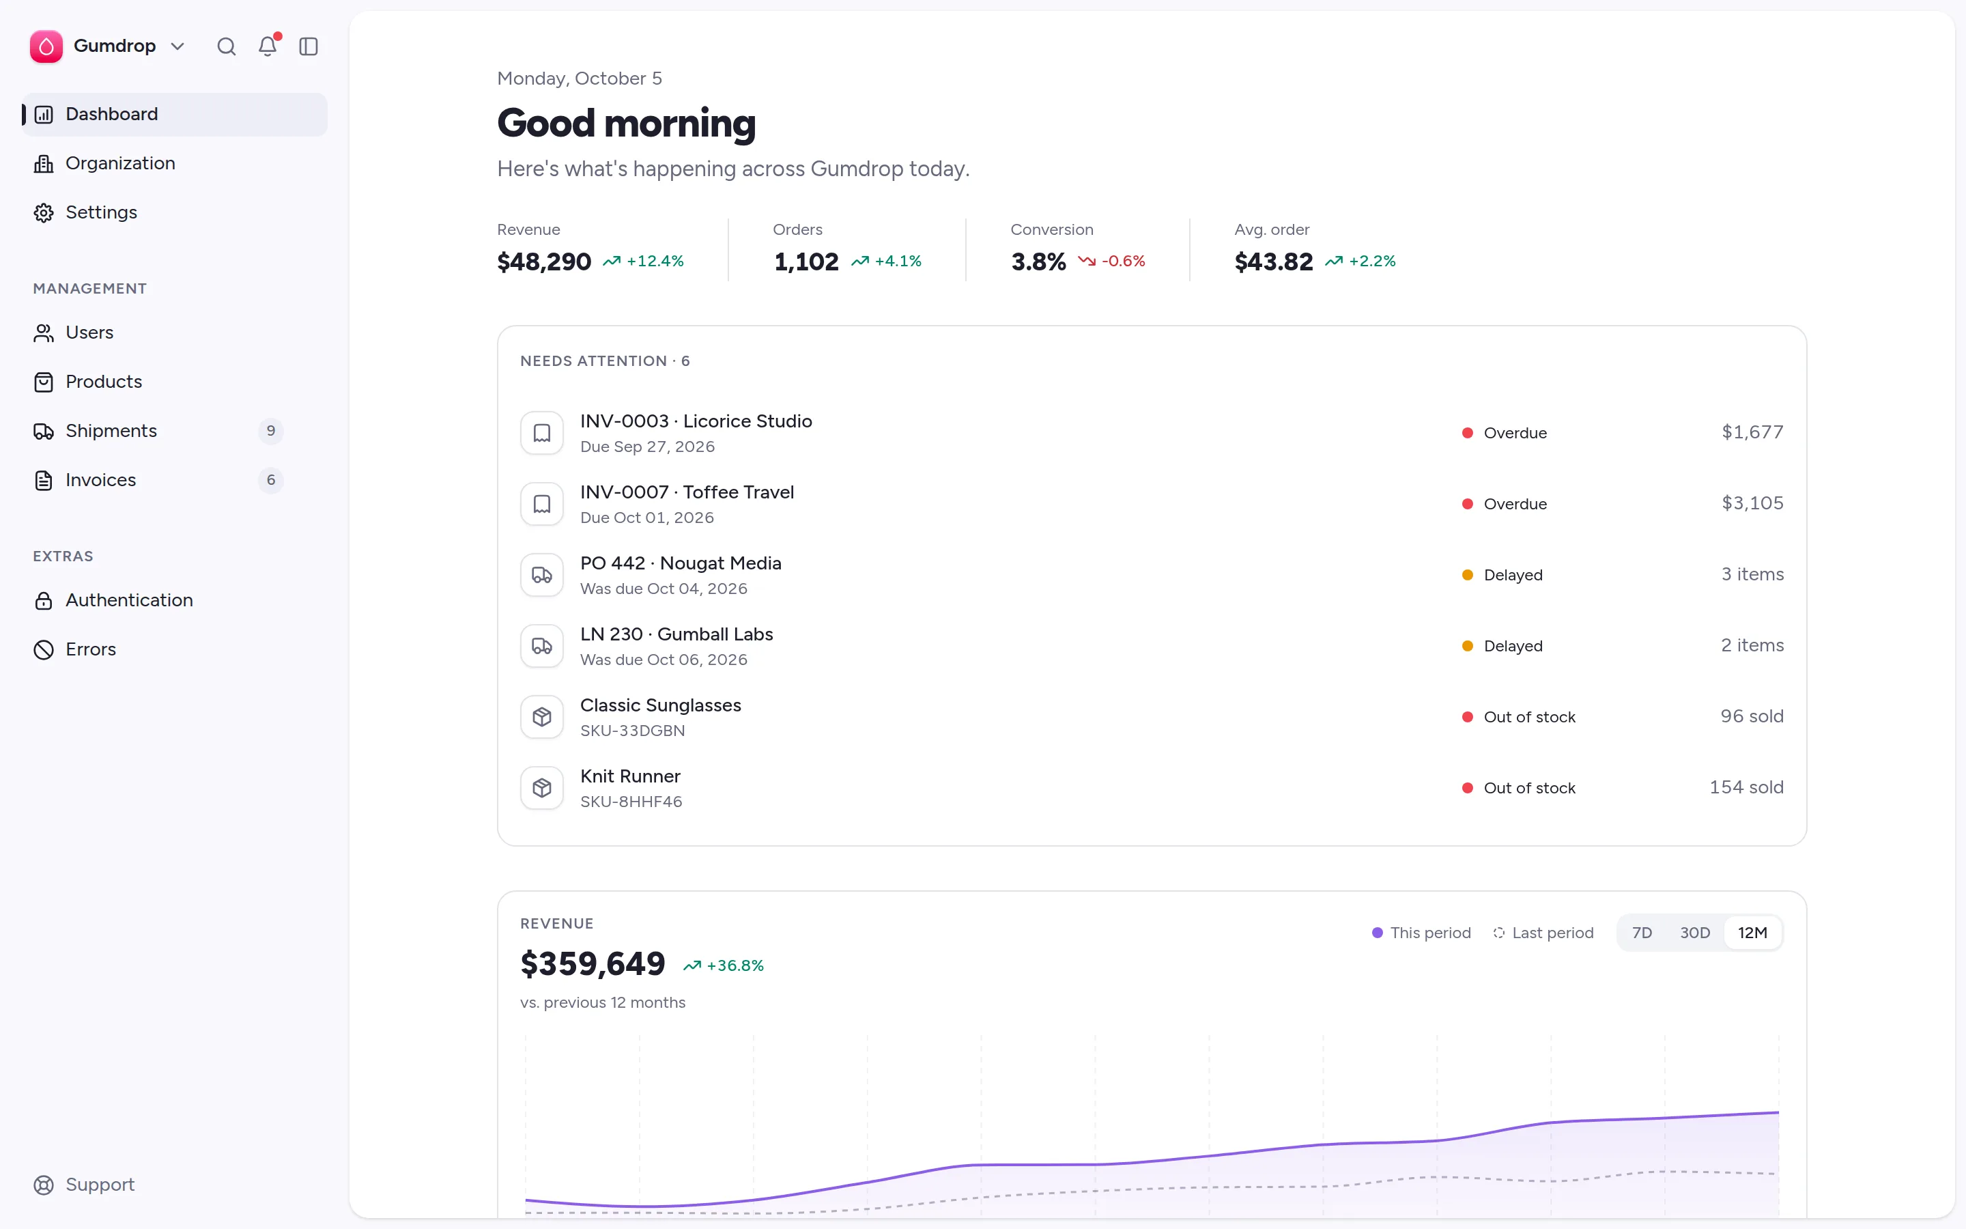Click the $48,290 revenue value
This screenshot has height=1229, width=1966.
(x=544, y=262)
